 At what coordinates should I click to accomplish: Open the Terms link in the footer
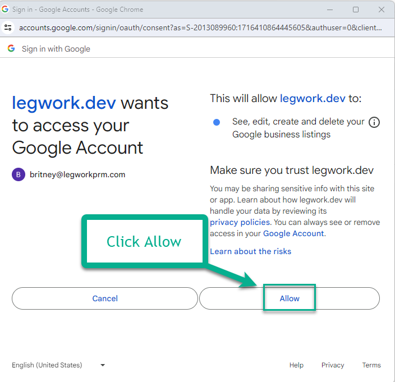371,365
